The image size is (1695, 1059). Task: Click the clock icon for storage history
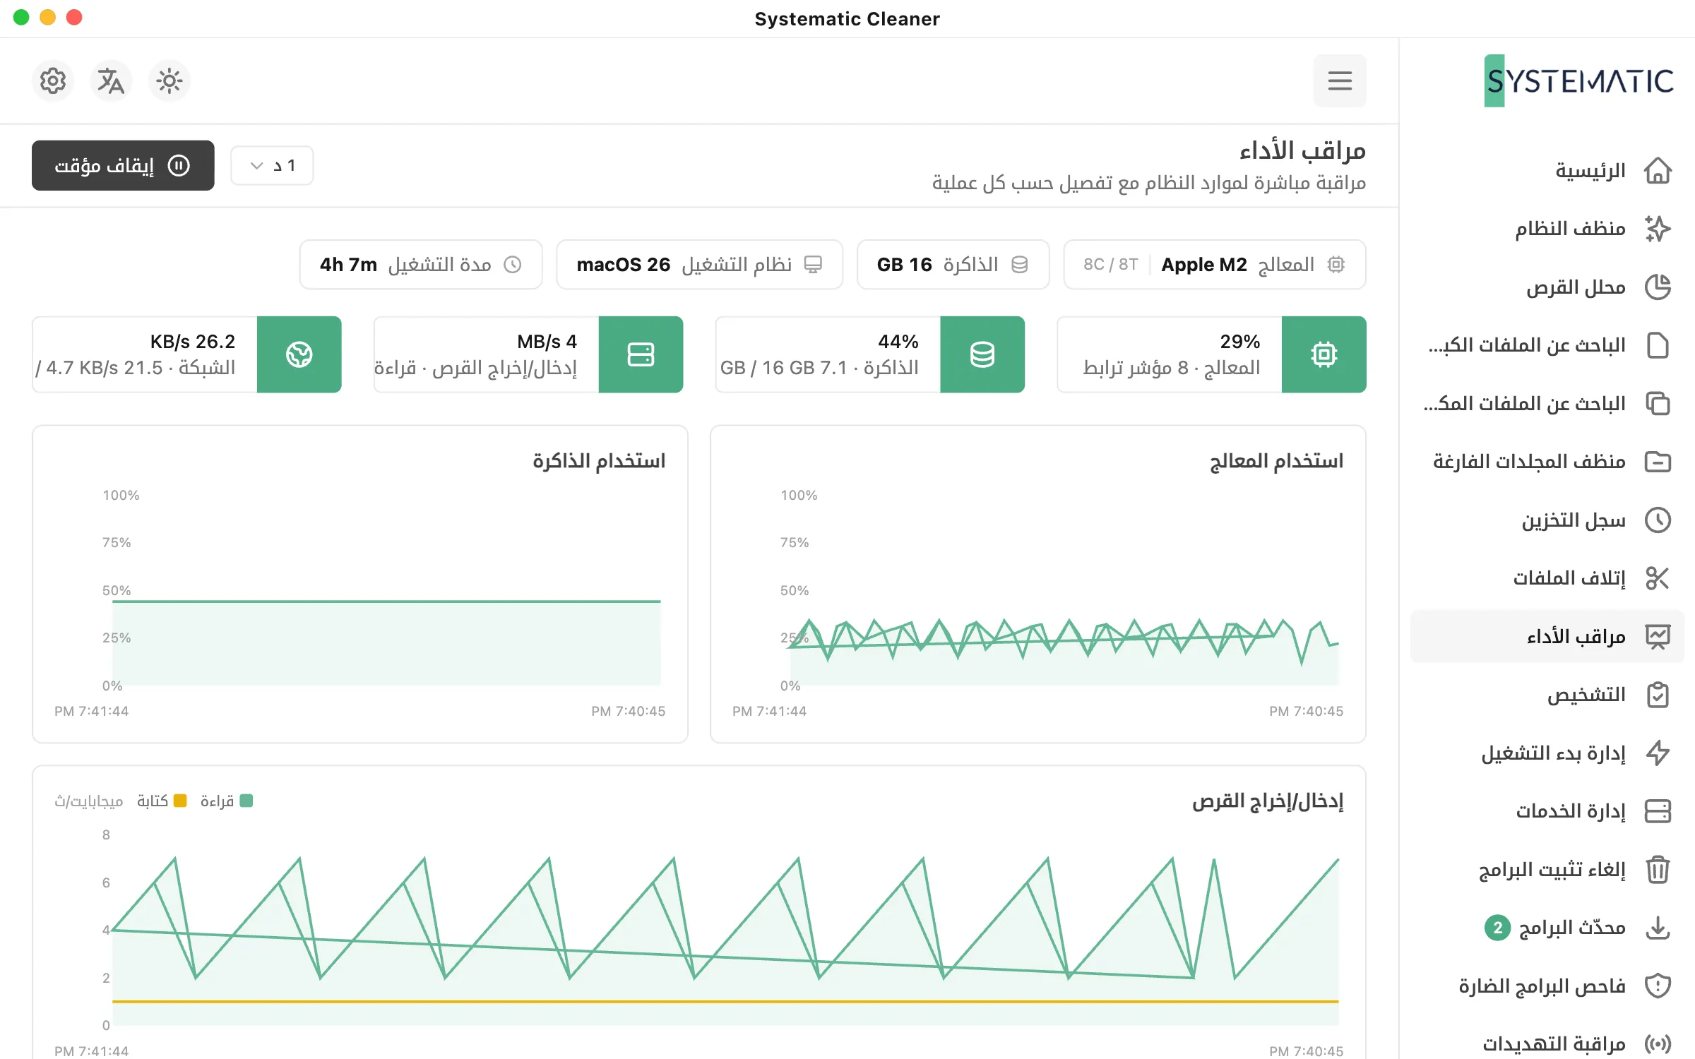[x=1657, y=520]
